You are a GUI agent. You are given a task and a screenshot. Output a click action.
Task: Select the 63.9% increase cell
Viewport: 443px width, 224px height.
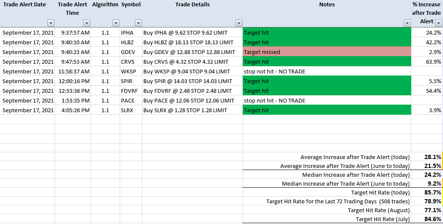click(x=427, y=62)
